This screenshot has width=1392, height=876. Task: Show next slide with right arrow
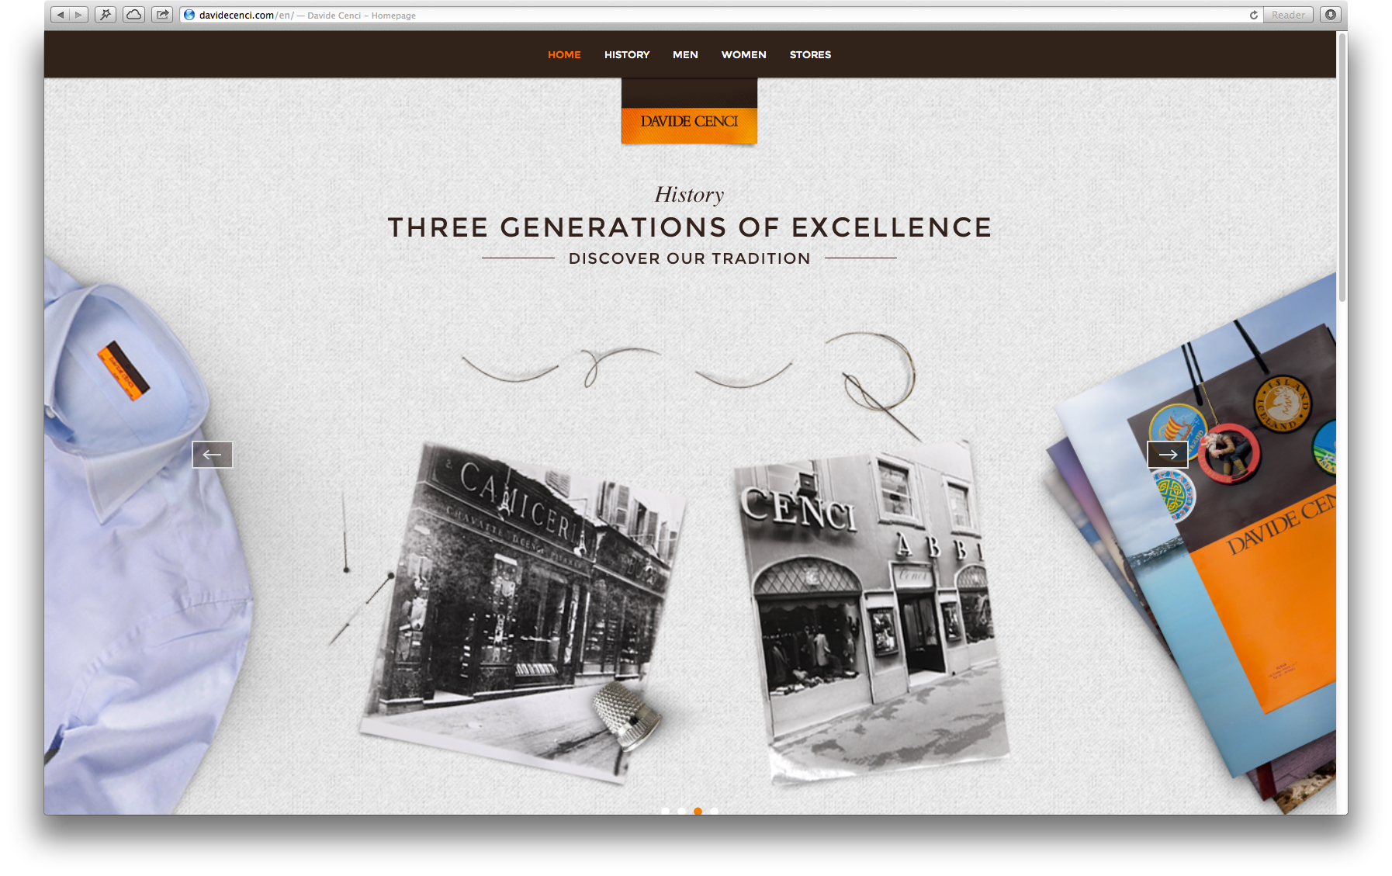click(1167, 455)
